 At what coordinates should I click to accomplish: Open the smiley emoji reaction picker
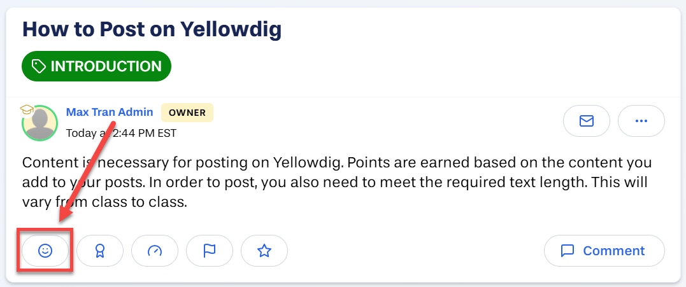(x=45, y=251)
